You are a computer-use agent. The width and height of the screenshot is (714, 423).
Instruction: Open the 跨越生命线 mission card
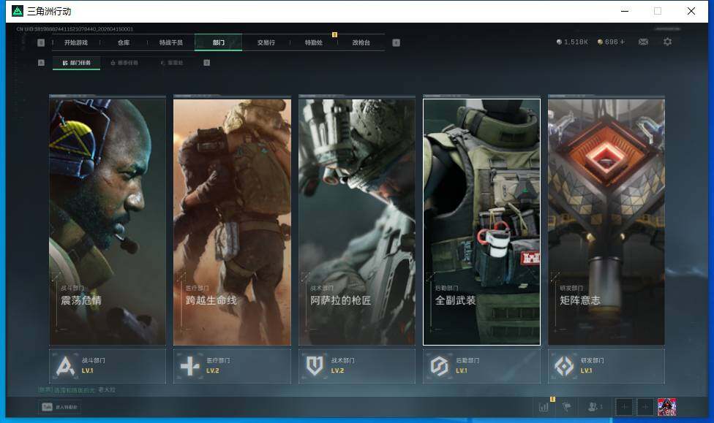tap(232, 222)
